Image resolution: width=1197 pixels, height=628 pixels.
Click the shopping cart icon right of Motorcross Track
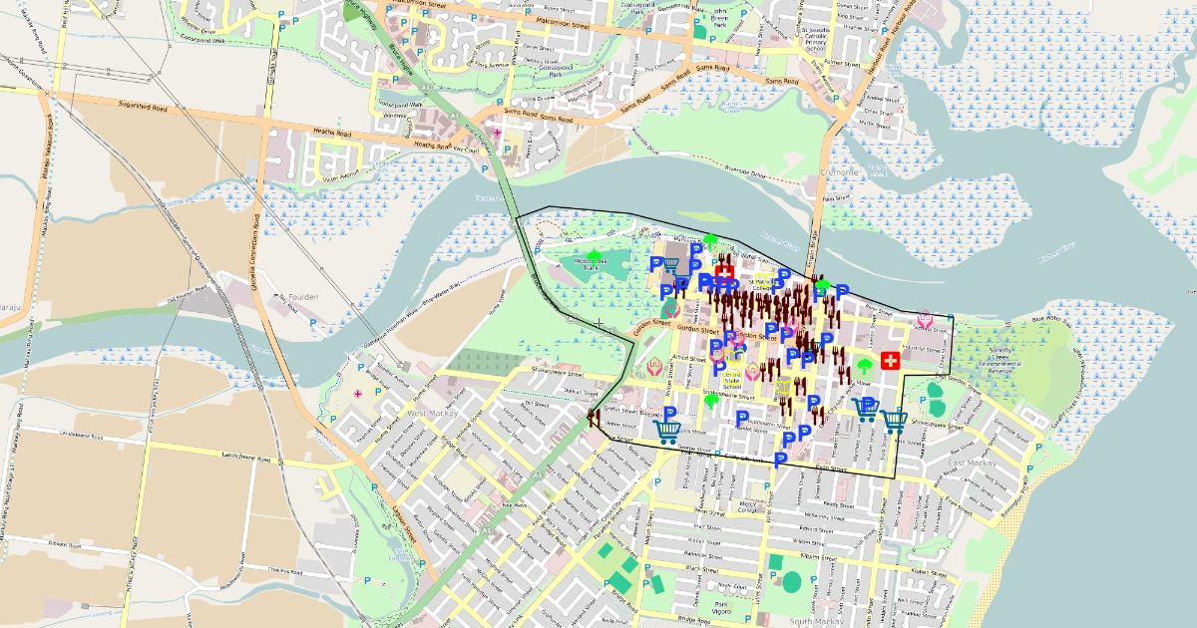coord(672,266)
